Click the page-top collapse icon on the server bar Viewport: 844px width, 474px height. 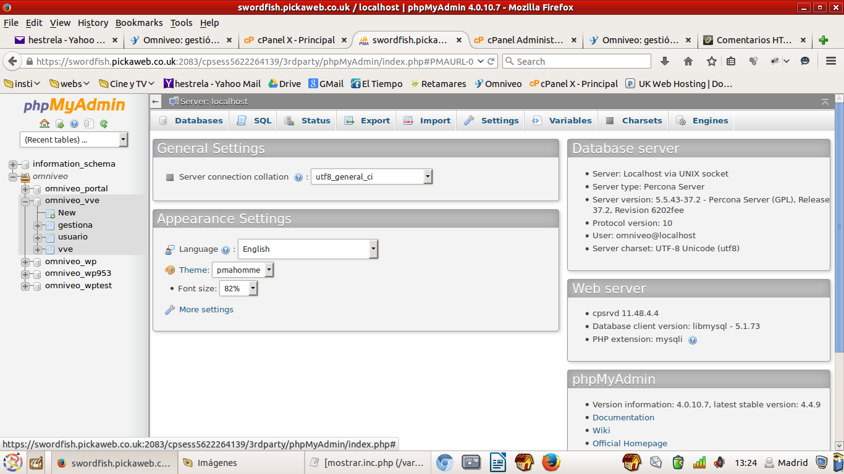pyautogui.click(x=825, y=102)
